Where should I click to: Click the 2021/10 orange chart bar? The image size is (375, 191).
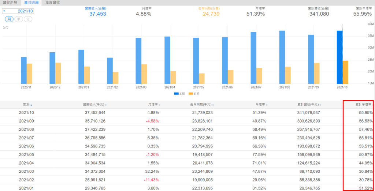tap(345, 72)
